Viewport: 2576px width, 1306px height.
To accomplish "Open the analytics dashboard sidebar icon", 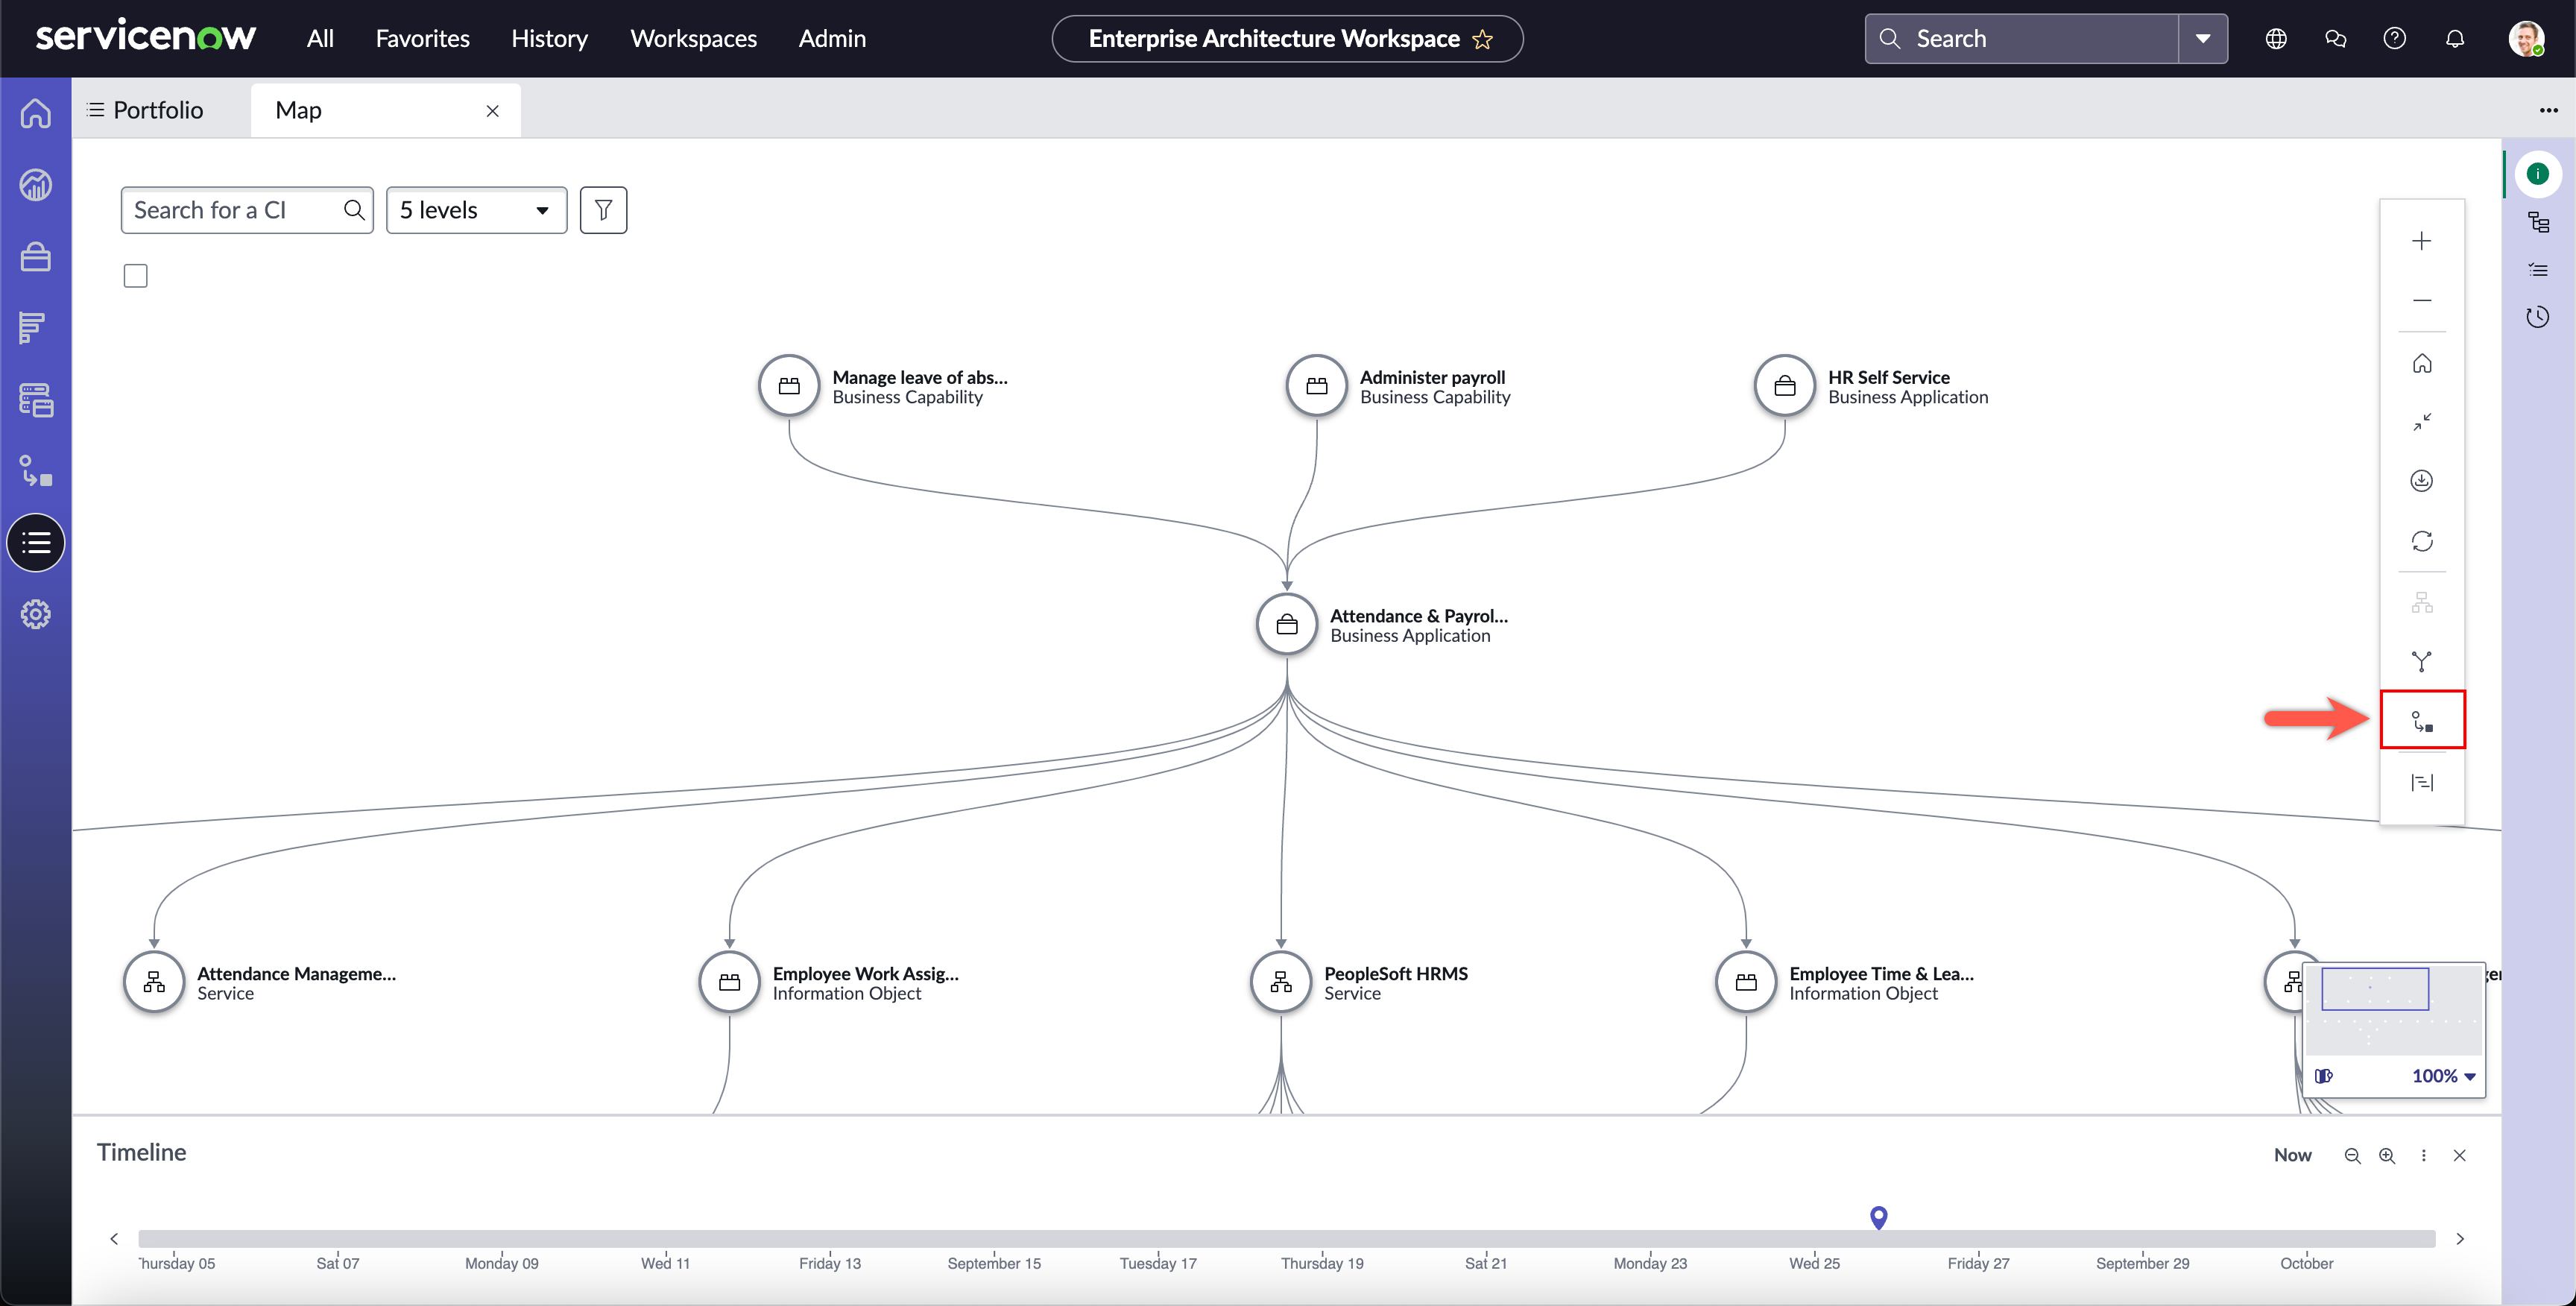I will pos(36,185).
